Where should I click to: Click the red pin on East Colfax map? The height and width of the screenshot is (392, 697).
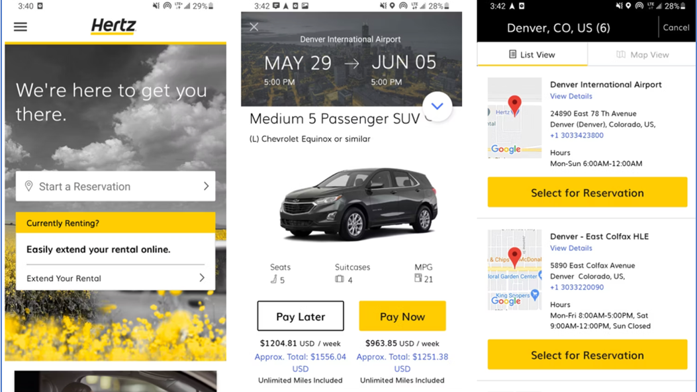click(x=515, y=258)
